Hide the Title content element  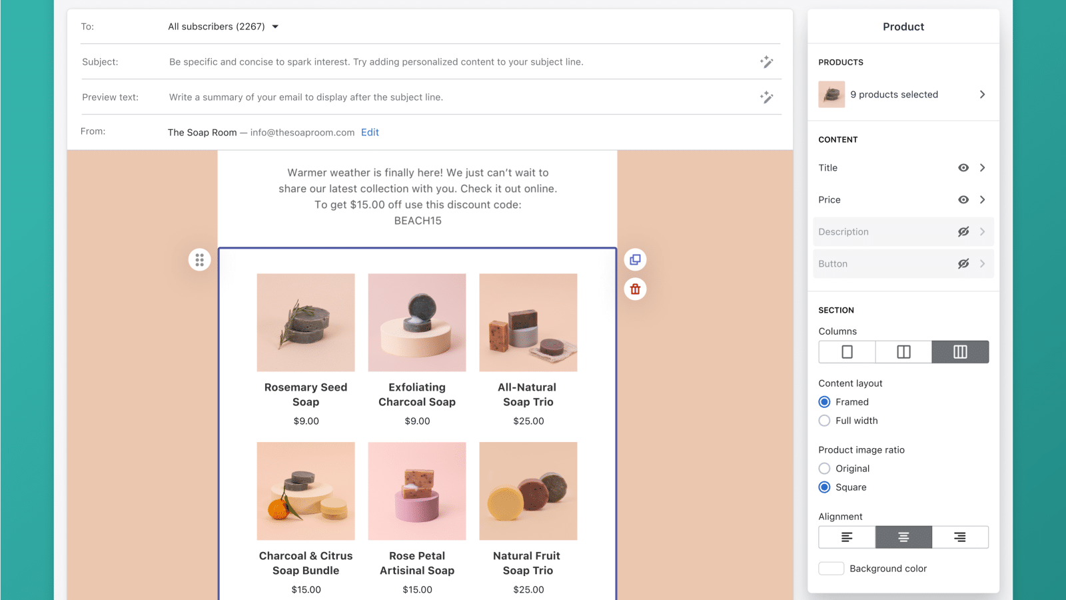coord(963,167)
